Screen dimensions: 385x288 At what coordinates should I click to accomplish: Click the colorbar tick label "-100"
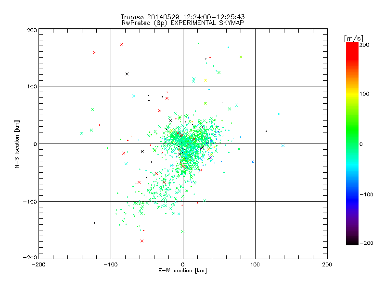[x=366, y=194]
